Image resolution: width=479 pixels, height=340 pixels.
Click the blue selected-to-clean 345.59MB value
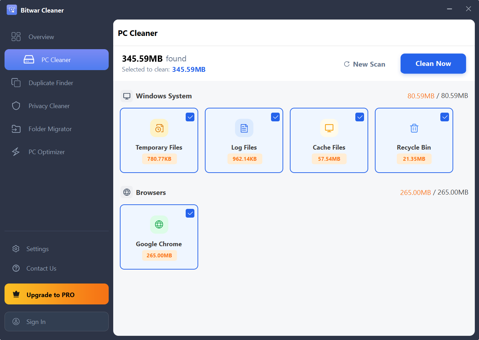[x=189, y=69]
